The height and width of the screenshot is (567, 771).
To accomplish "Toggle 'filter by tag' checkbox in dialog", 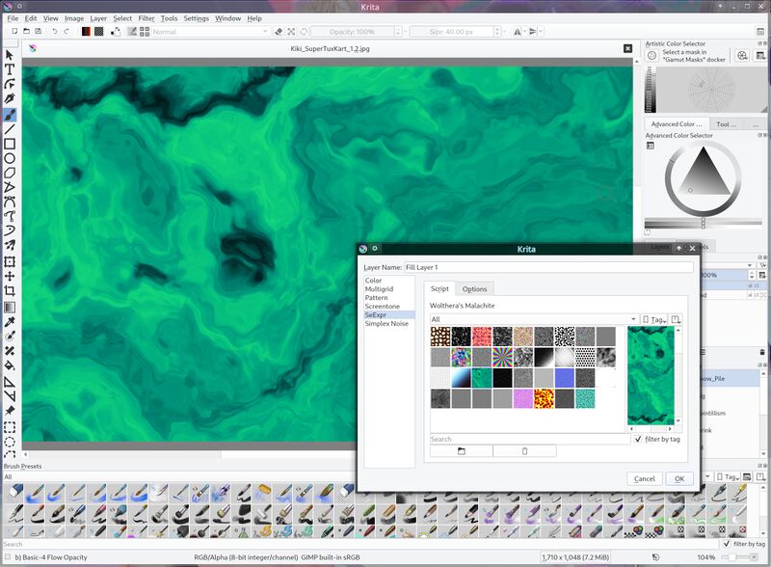I will click(638, 439).
